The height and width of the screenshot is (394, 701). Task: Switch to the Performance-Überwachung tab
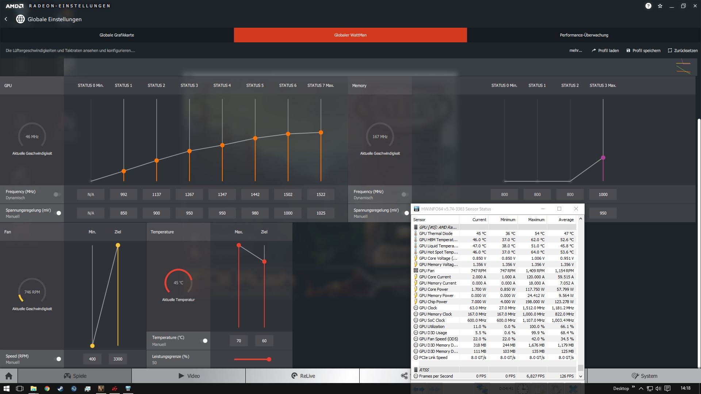click(584, 35)
